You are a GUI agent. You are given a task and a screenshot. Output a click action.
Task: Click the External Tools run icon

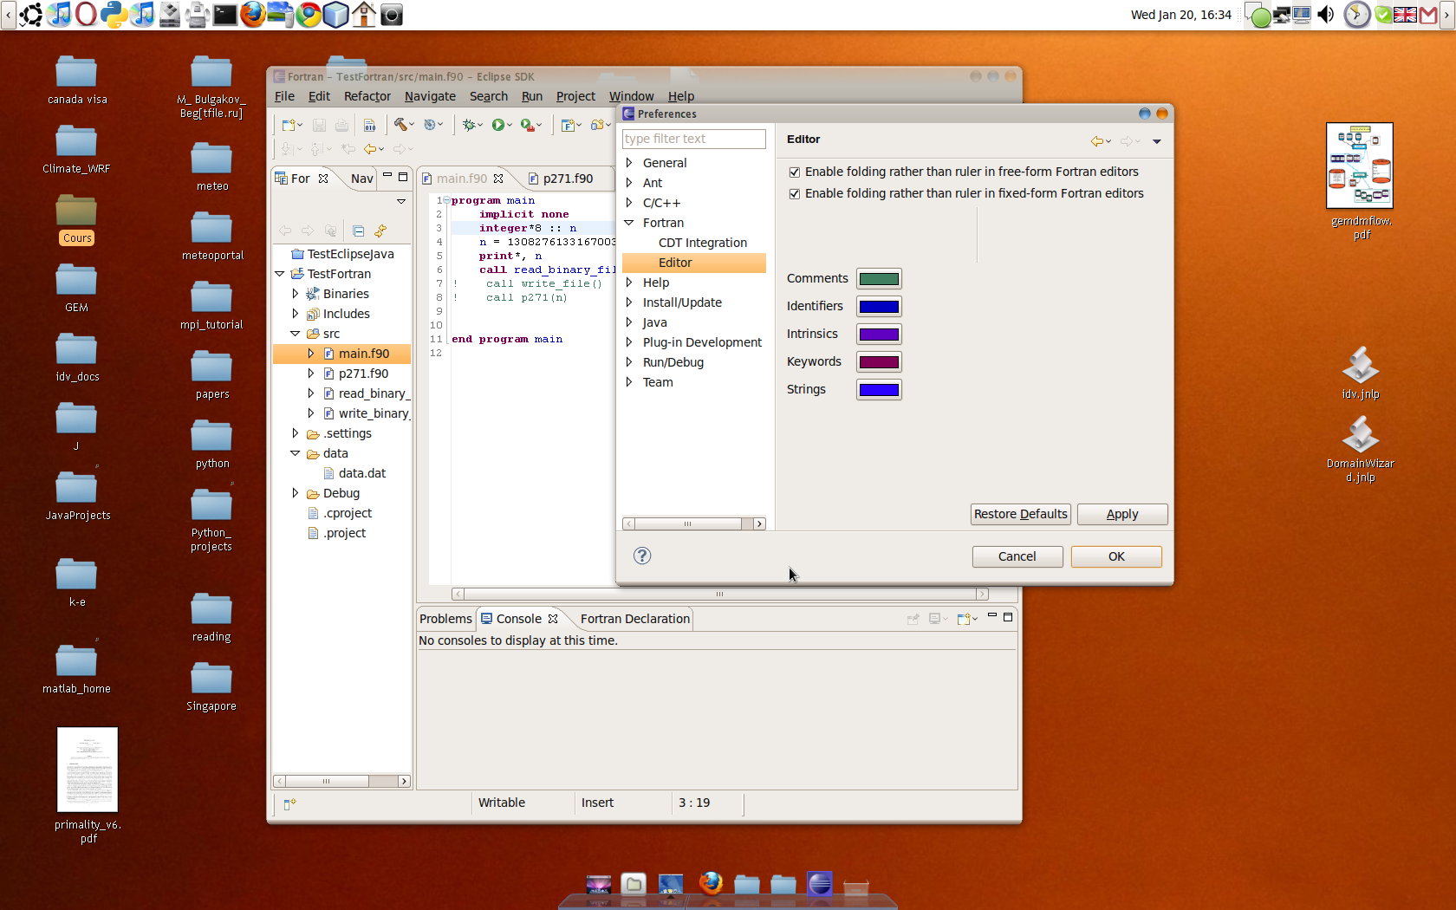coord(527,125)
